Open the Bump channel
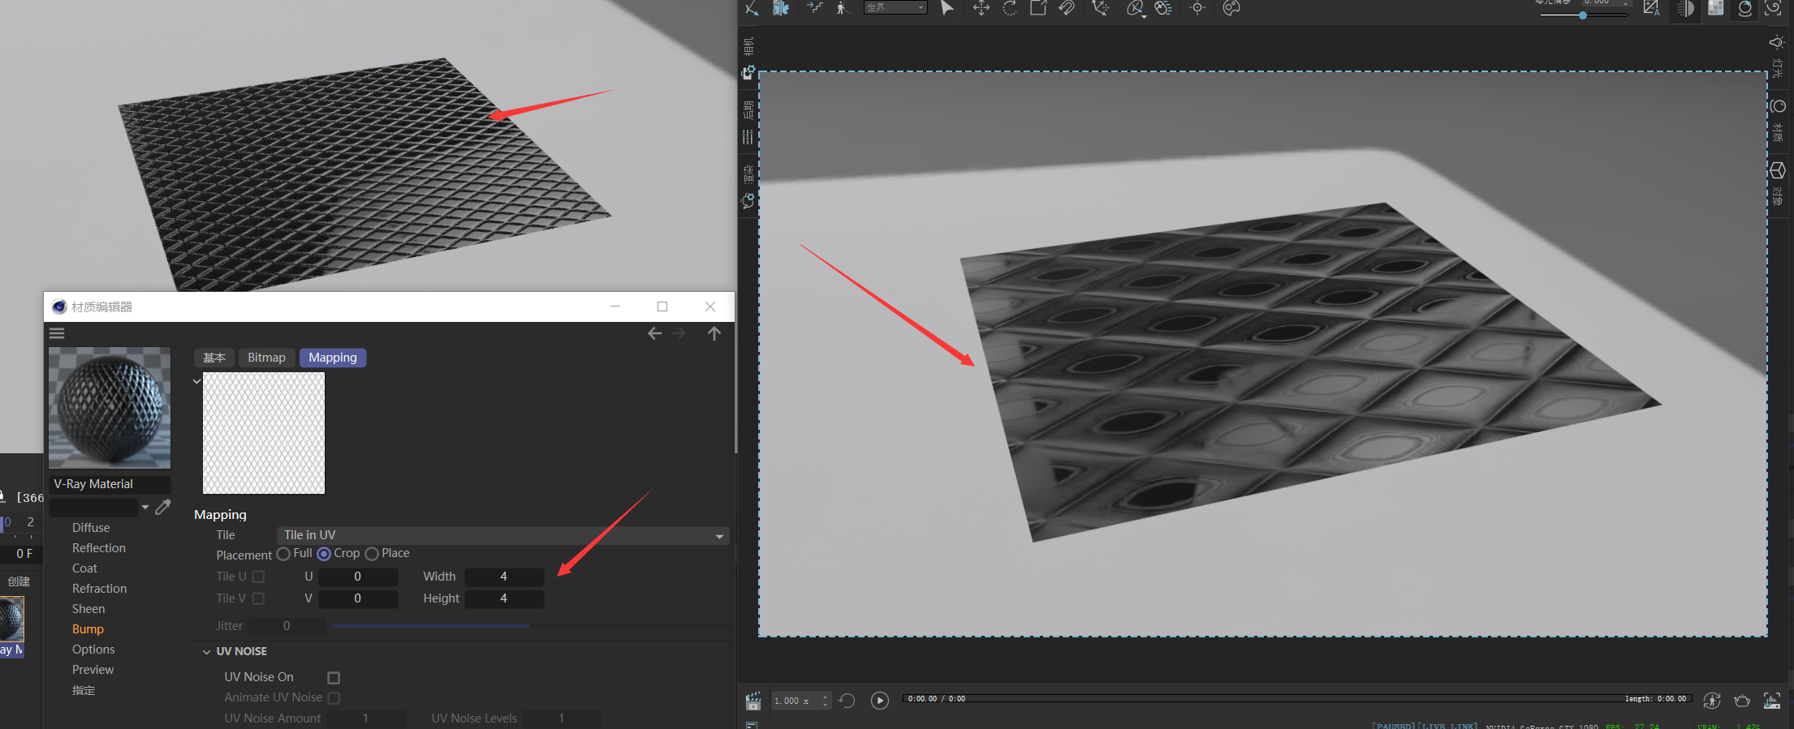1794x729 pixels. (x=88, y=629)
